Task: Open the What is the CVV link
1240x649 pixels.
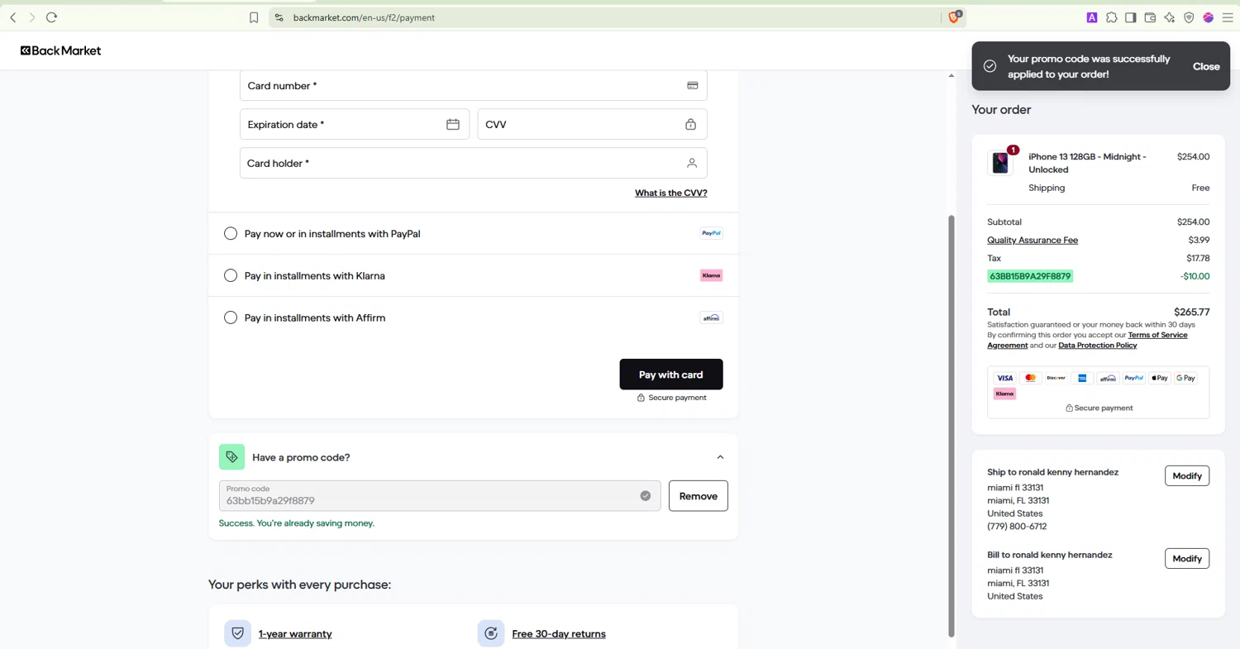Action: (x=671, y=193)
